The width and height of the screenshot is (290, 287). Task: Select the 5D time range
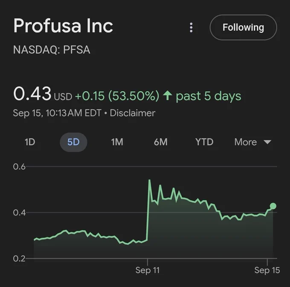point(73,142)
